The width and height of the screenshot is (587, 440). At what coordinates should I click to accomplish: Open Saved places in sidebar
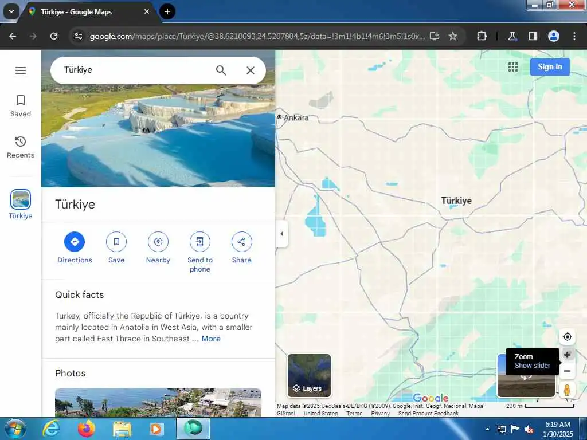point(21,106)
